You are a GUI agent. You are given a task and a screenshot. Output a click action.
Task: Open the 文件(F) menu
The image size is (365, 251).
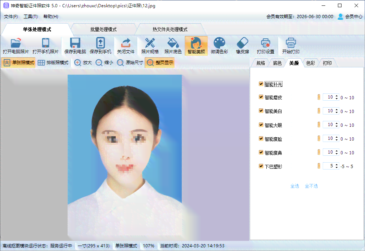[x=11, y=17]
